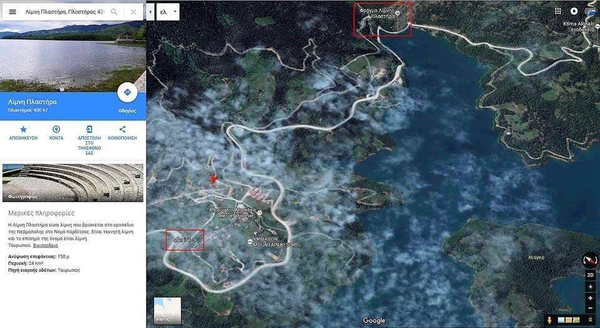This screenshot has width=600, height=328.
Task: Save place with ΑΠΟΘΗΚΕΥΣΗ star icon
Action: (x=22, y=129)
